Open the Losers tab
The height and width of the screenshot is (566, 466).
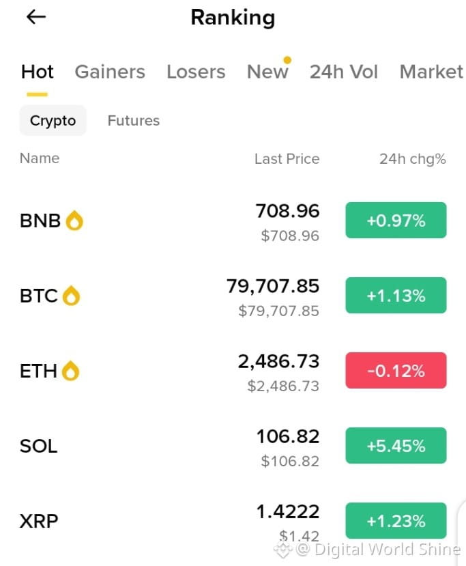(x=196, y=72)
